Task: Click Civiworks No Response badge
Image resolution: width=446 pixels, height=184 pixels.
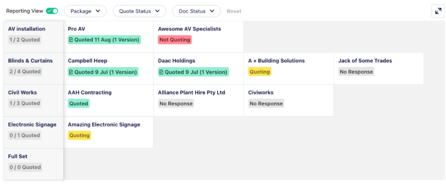Action: (266, 104)
